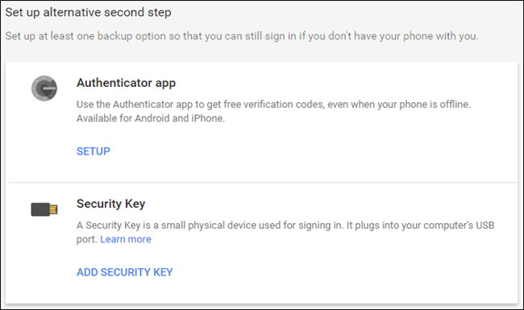Click the gold connector on the key icon
The width and height of the screenshot is (524, 310).
(x=53, y=209)
